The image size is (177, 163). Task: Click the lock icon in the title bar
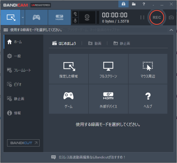124,4
